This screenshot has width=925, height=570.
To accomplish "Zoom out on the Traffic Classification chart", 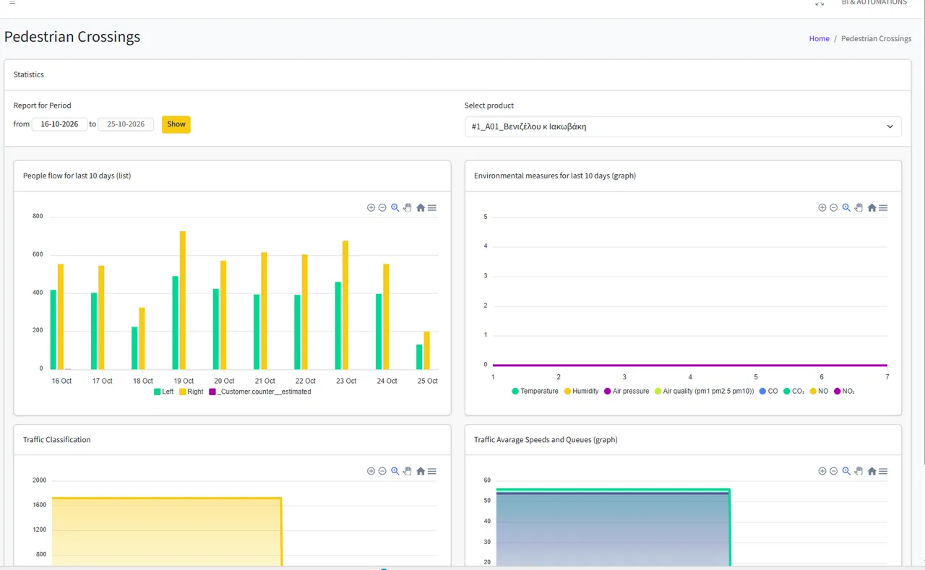I will (x=382, y=471).
